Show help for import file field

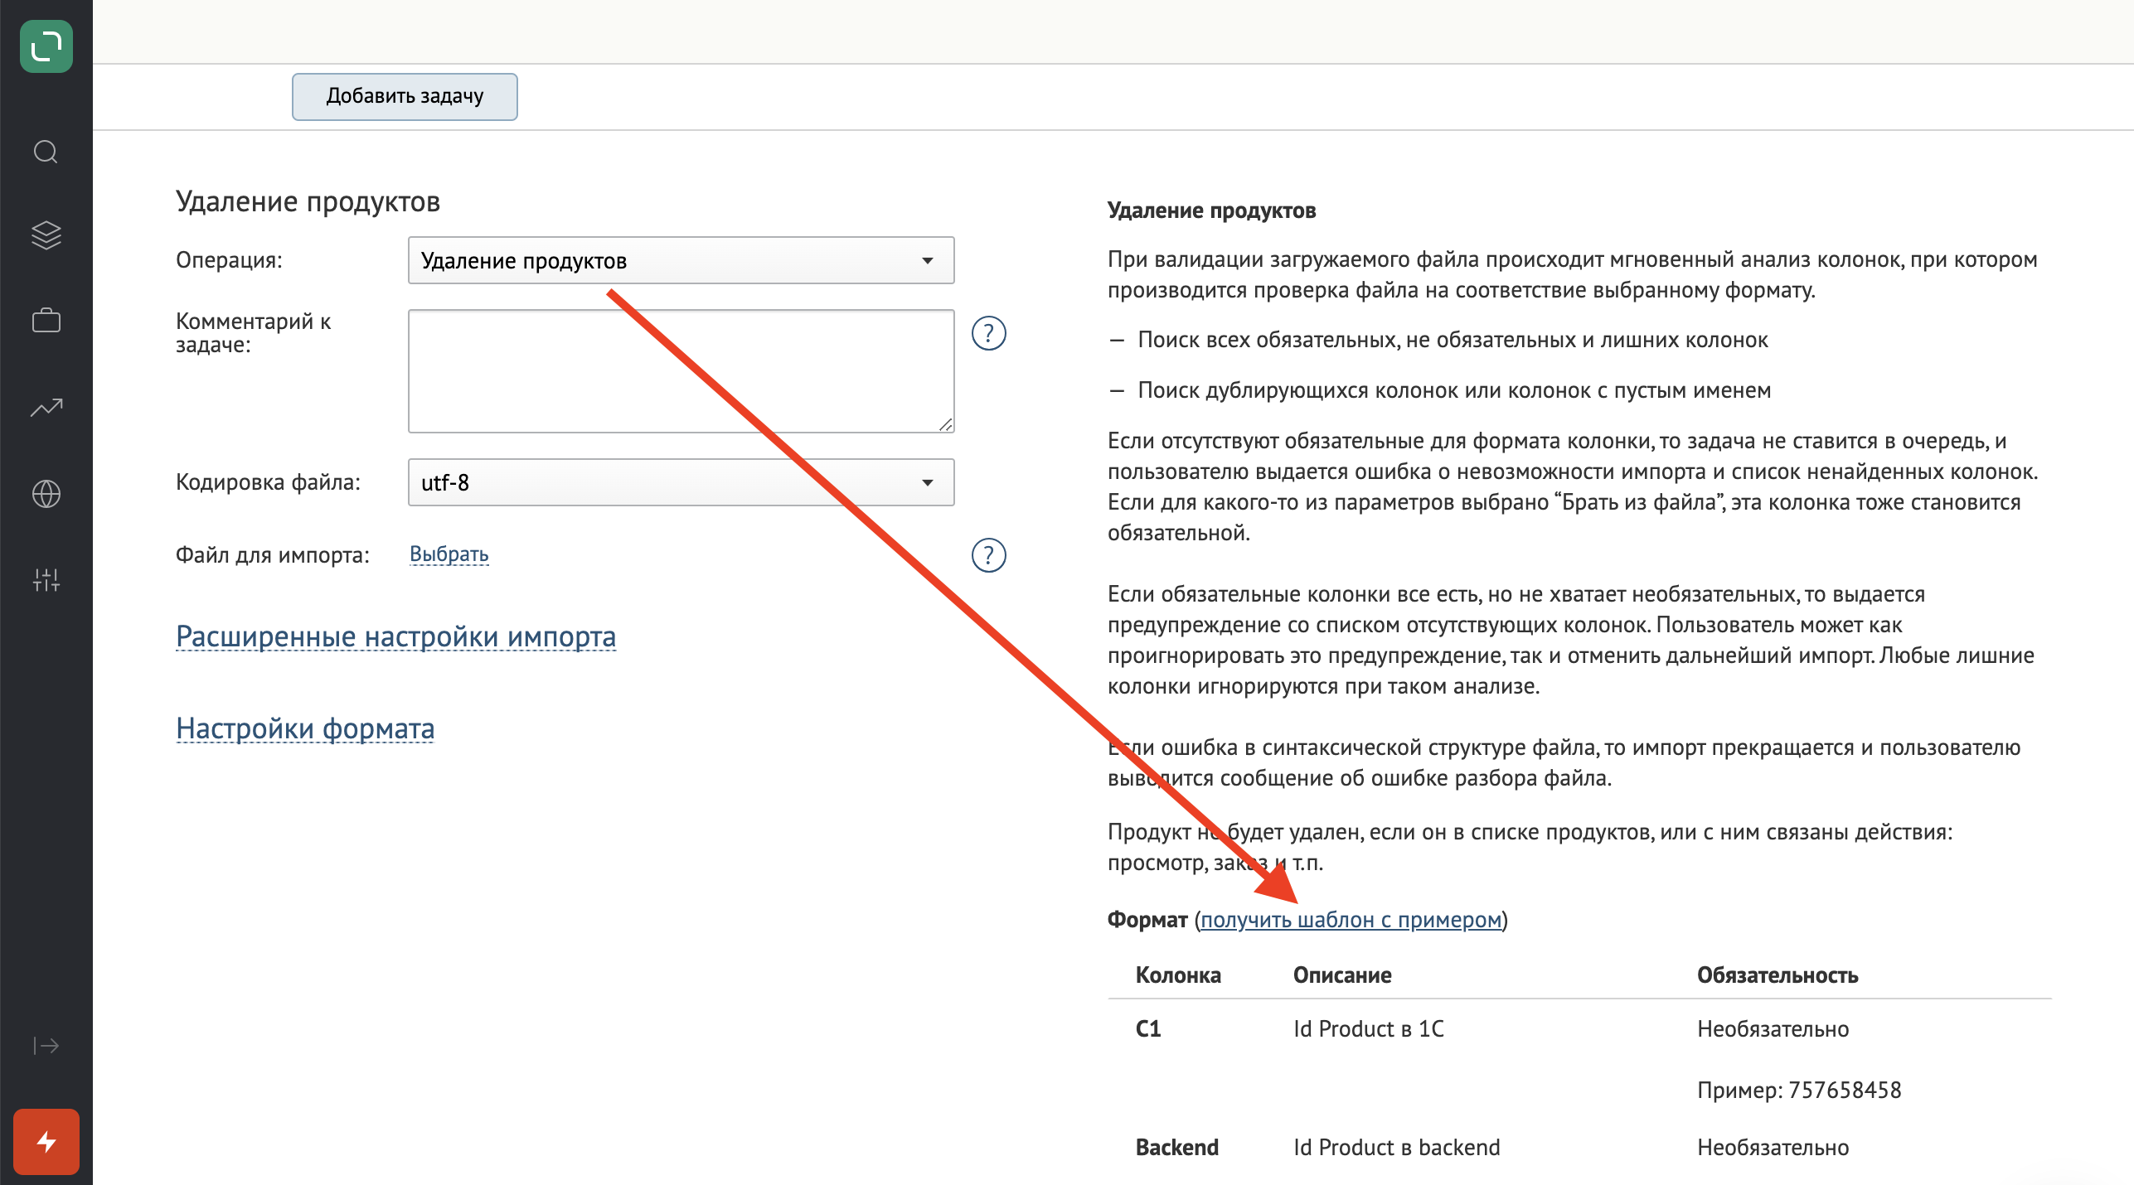tap(988, 555)
